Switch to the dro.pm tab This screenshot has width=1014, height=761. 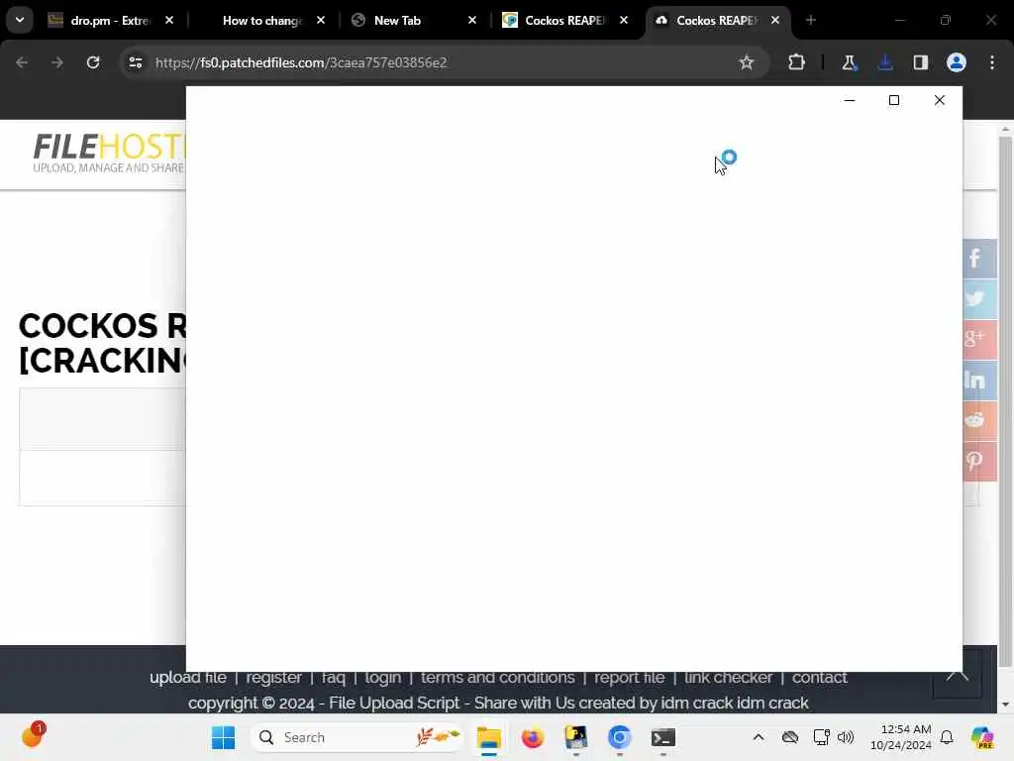110,21
